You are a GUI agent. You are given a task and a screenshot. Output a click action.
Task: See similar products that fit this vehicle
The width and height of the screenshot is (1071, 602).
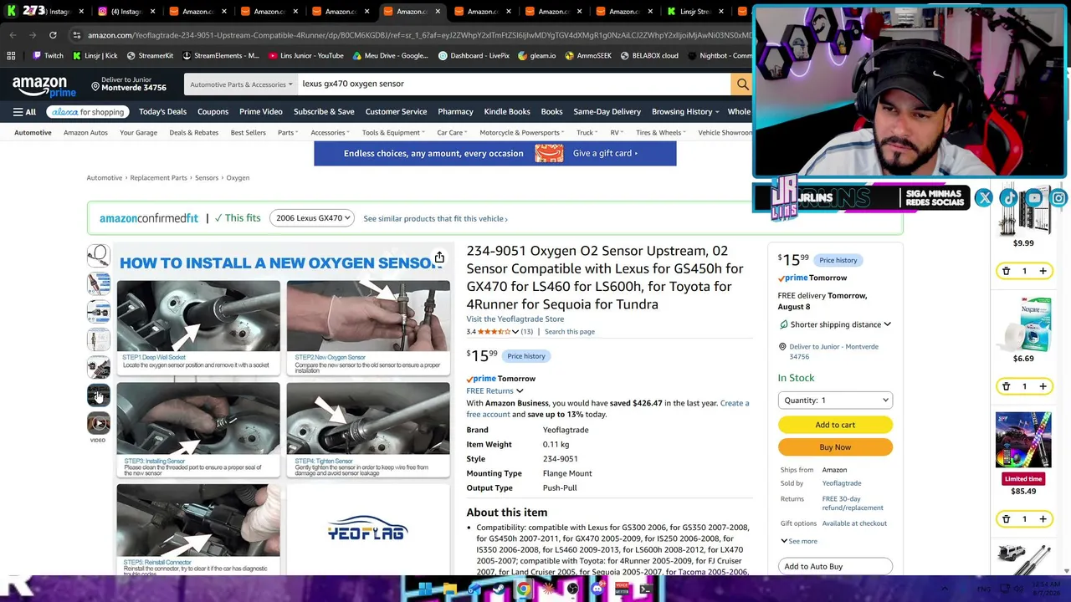435,219
